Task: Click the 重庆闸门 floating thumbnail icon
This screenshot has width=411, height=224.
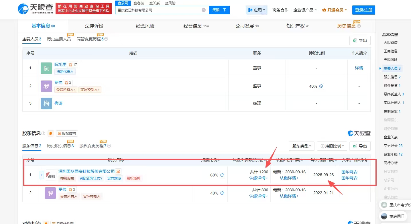Action: pyautogui.click(x=384, y=216)
